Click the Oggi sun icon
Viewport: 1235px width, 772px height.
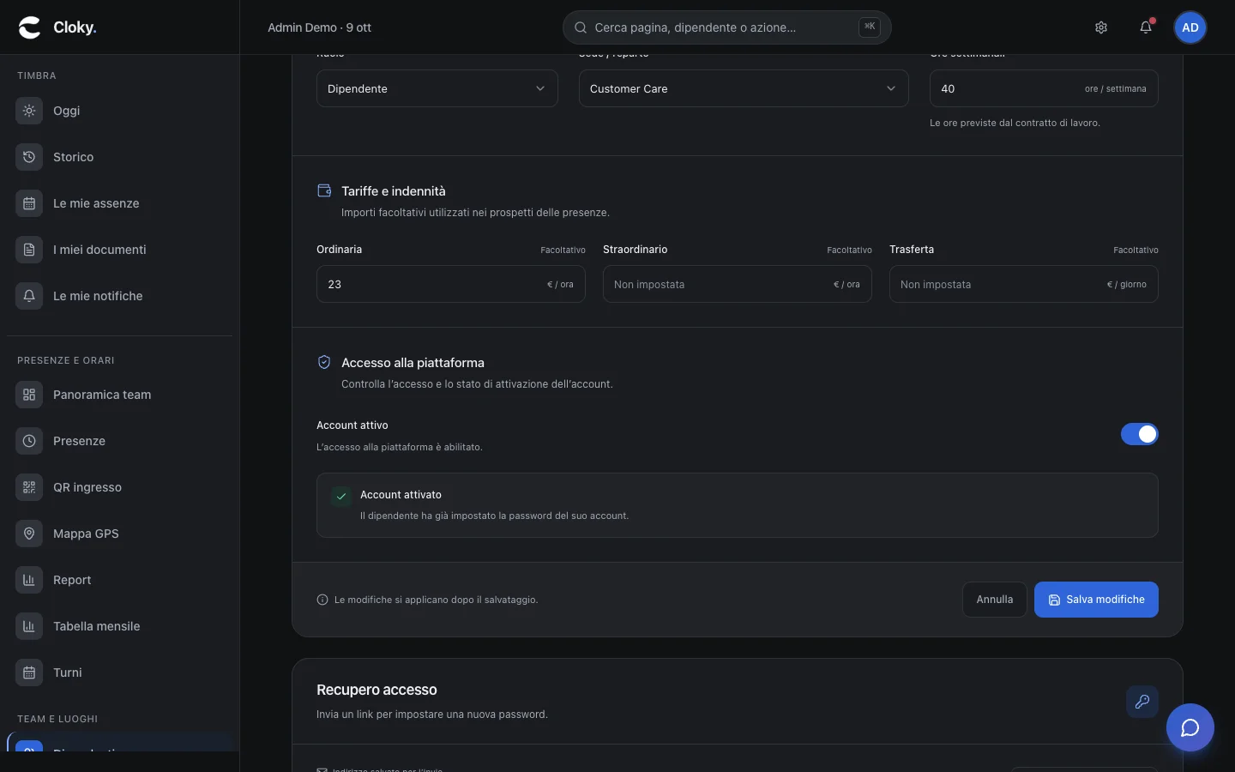[29, 111]
